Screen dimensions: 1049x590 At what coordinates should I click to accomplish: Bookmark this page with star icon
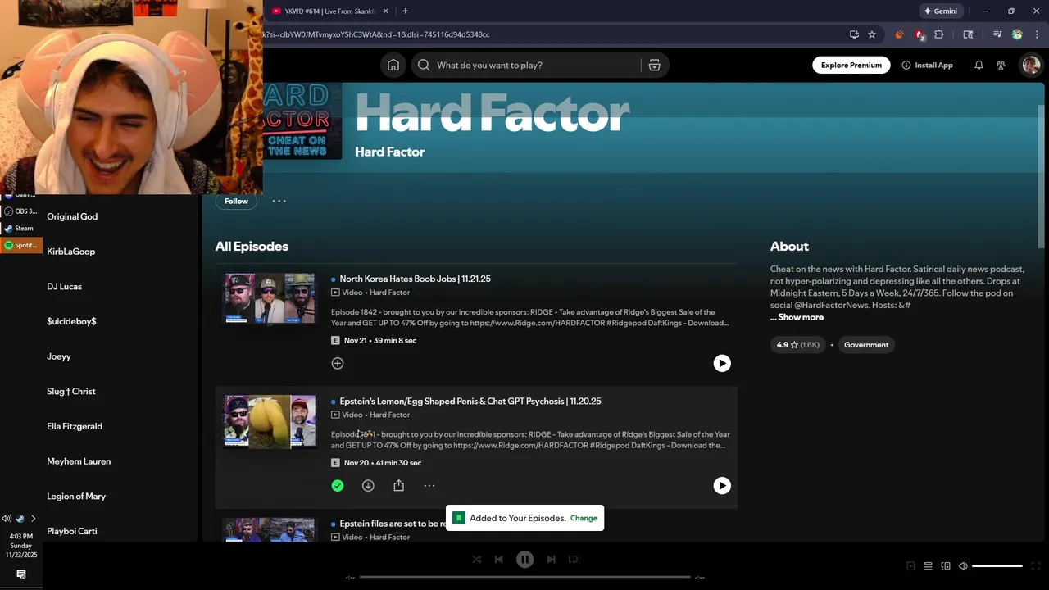point(872,34)
